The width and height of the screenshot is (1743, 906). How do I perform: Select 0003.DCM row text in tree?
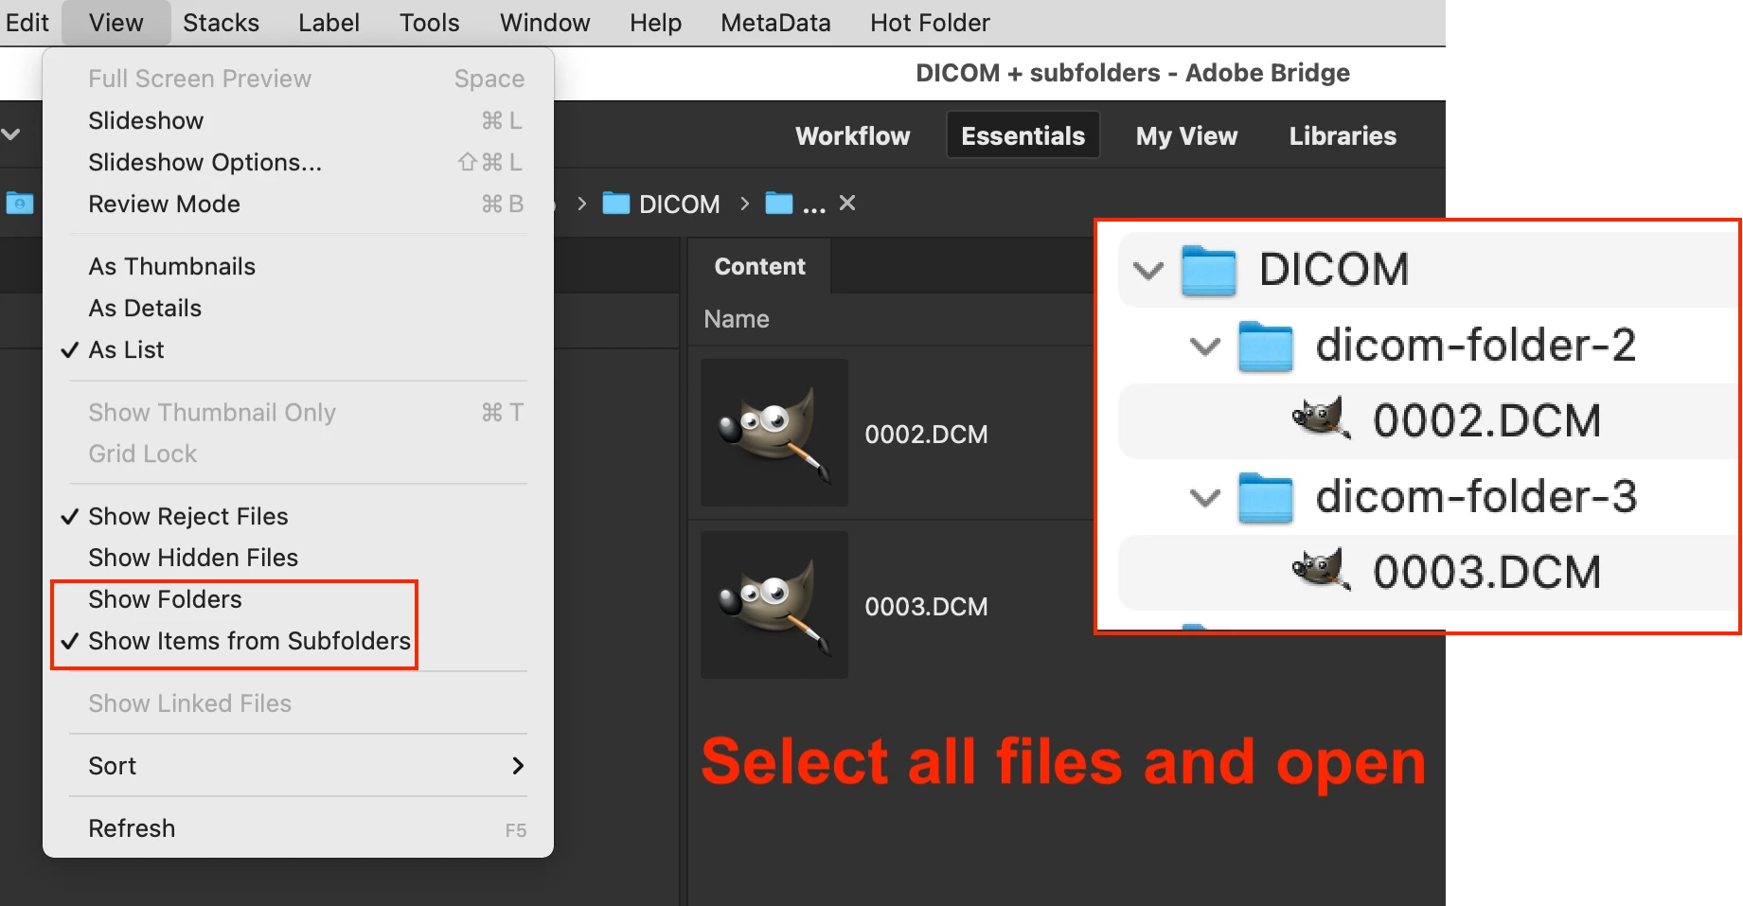(1486, 572)
